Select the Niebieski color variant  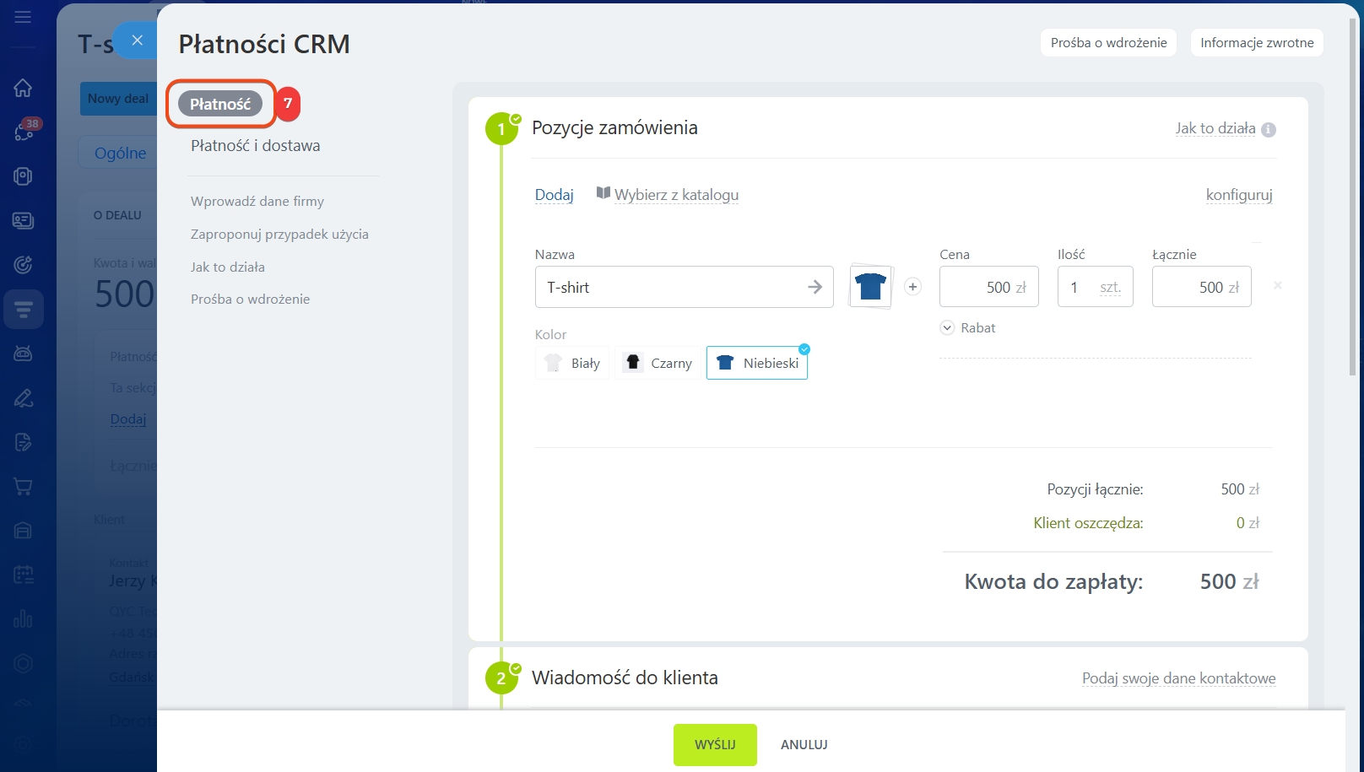757,363
